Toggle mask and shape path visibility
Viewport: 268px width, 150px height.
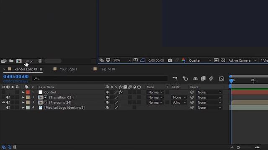[142, 60]
